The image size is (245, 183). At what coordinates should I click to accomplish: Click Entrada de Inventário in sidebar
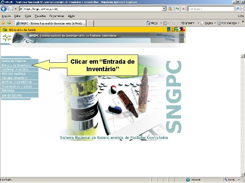pyautogui.click(x=19, y=65)
